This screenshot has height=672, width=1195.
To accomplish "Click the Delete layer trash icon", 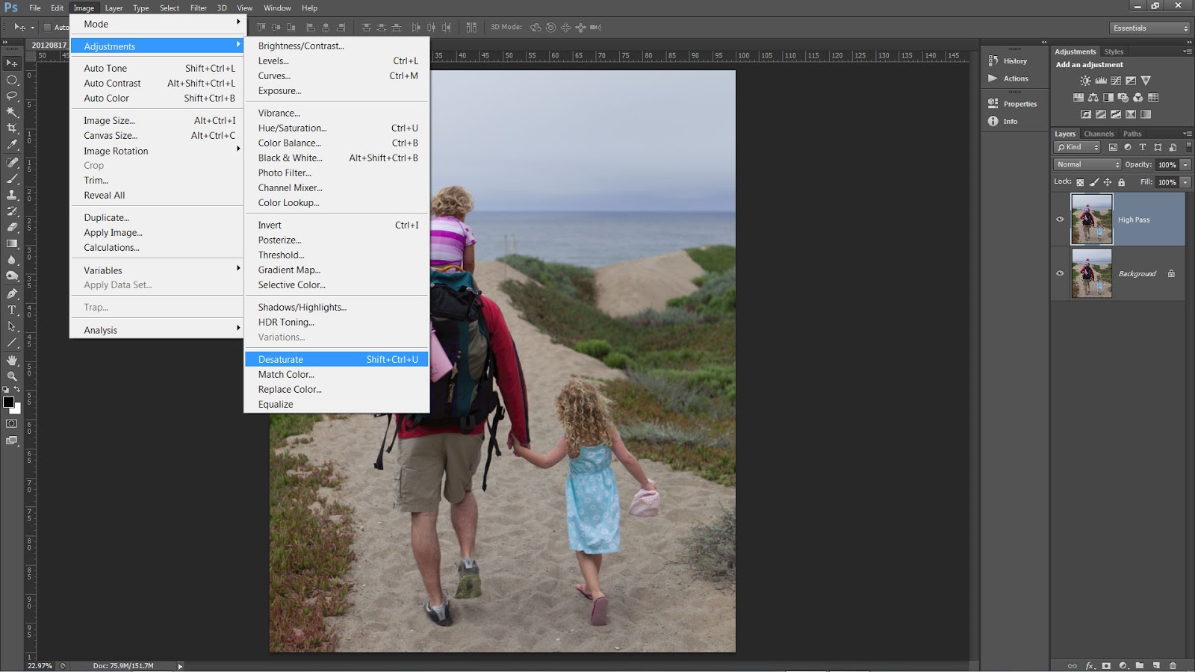I will (x=1173, y=665).
